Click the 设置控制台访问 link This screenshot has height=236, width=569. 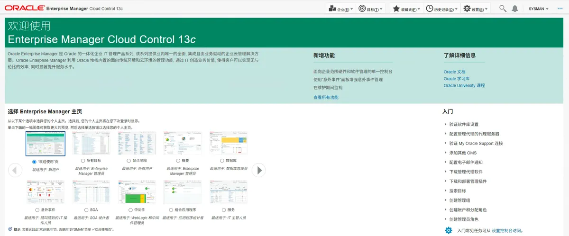(506, 231)
